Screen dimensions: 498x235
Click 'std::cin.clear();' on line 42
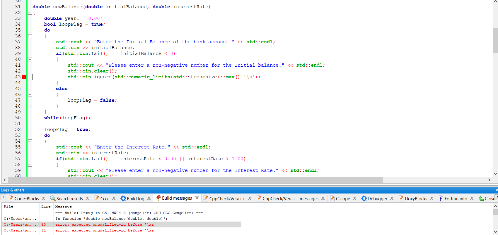coord(92,71)
